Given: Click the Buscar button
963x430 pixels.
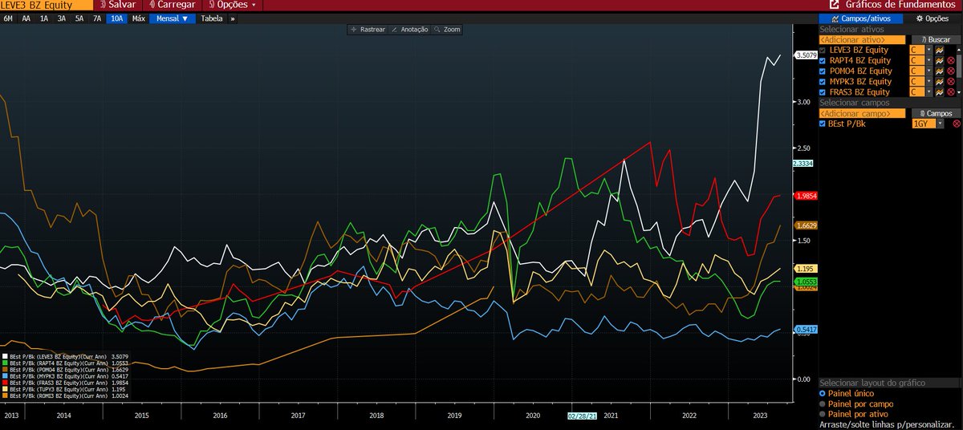Looking at the screenshot, I should pos(936,39).
